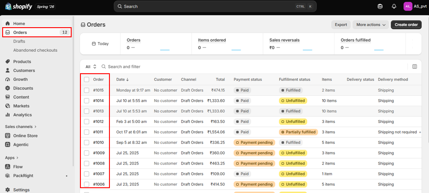
Task: Click the Search and filter field
Action: (124, 67)
